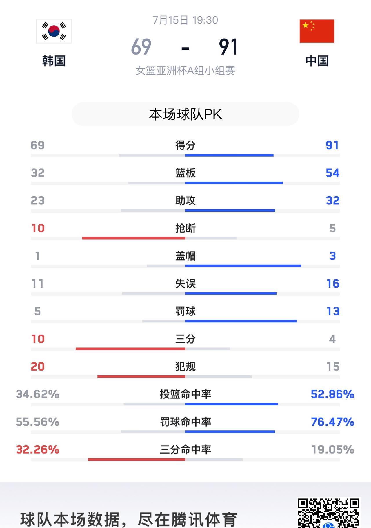Click the 得分 blue progress bar
This screenshot has width=371, height=528.
229,155
